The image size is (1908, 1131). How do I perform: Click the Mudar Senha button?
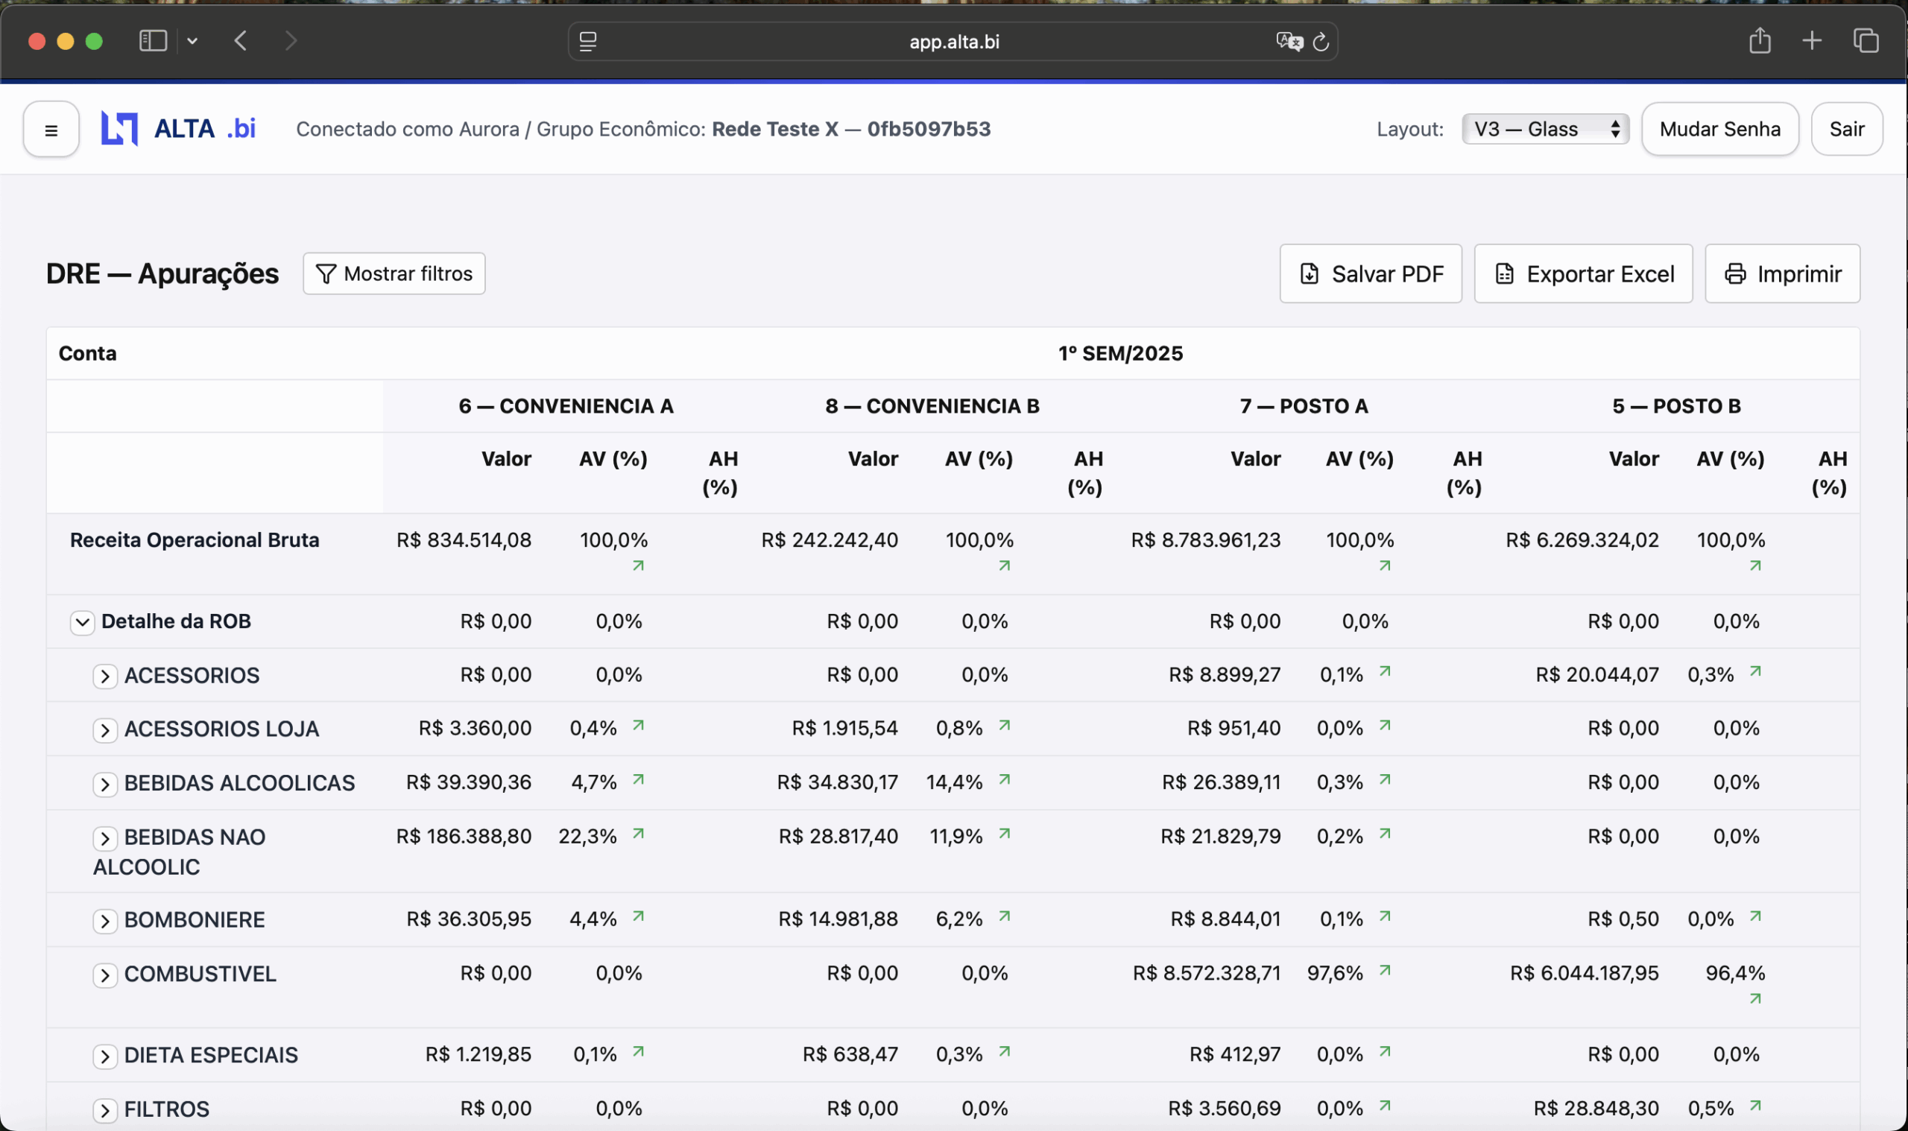pos(1719,129)
